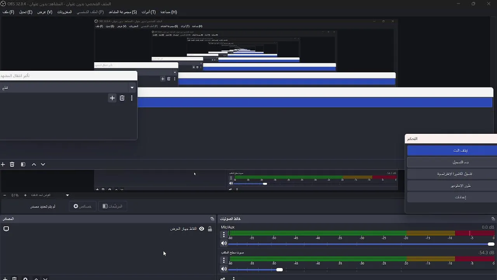Open the مجموعة المشاهد (S) scene collection menu
The width and height of the screenshot is (497, 280).
click(123, 12)
